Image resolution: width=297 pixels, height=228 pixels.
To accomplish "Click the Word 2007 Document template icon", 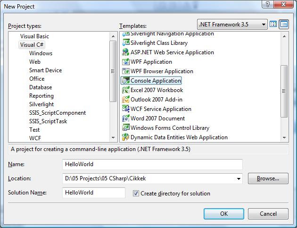I will point(126,118).
